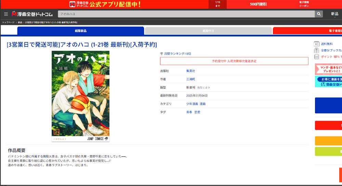Switch to the red 電子書籍版 tab
Image resolution: width=342 pixels, height=186 pixels.
307,31
